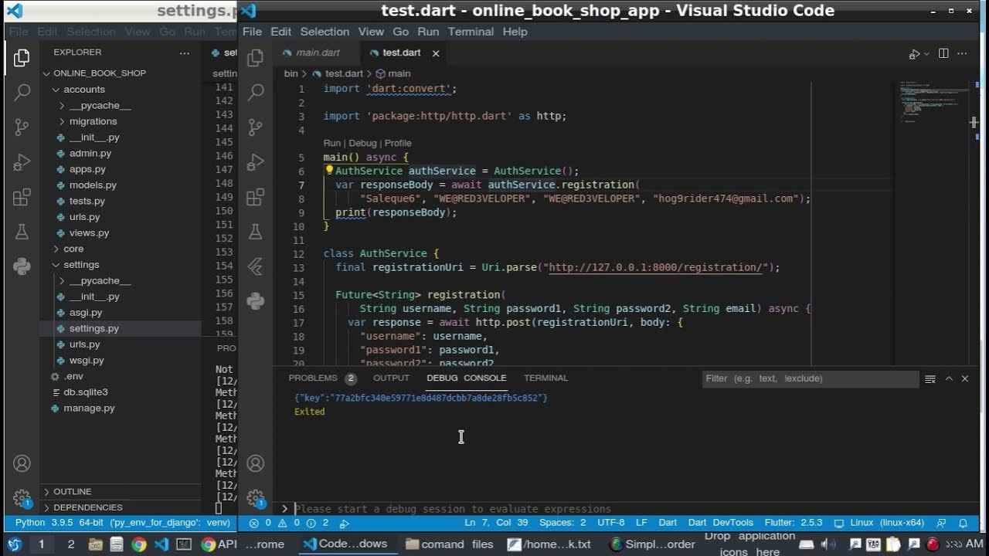Image resolution: width=989 pixels, height=556 pixels.
Task: Switch to the TERMINAL panel tab
Action: coord(545,378)
